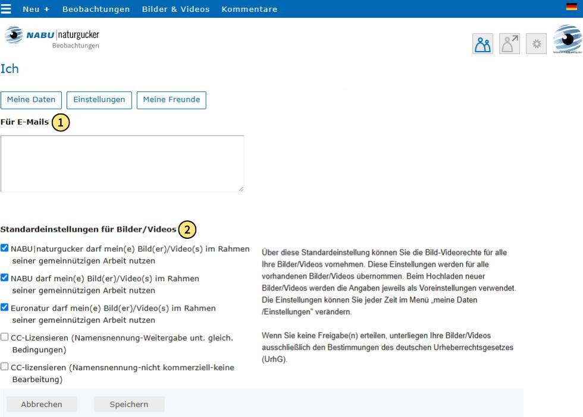
Task: Click the Für E-Mails label
Action: pyautogui.click(x=24, y=122)
